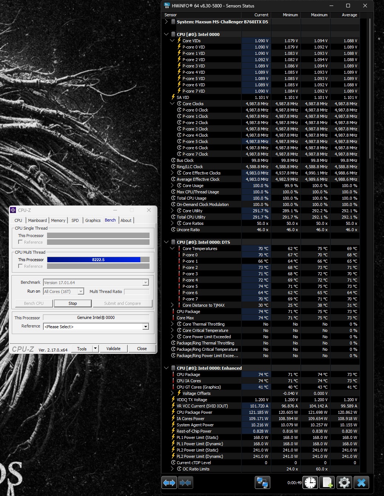The image size is (384, 496).
Task: Switch to the Graphics tab
Action: (x=93, y=220)
